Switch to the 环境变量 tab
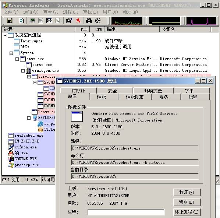 click(x=153, y=91)
